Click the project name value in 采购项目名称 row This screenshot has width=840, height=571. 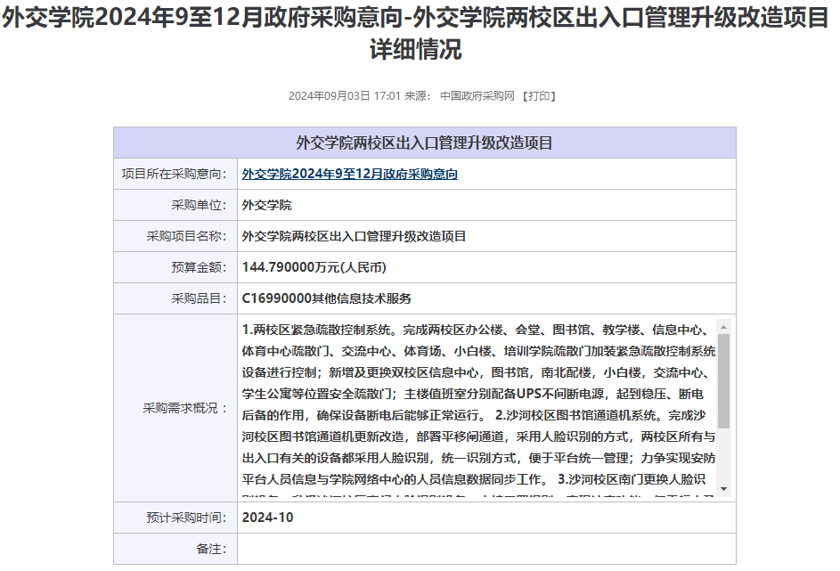pyautogui.click(x=354, y=236)
